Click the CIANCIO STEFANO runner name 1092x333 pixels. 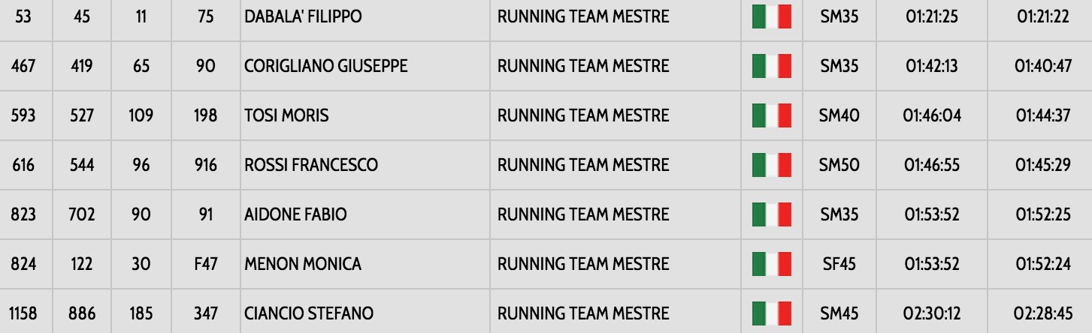(x=309, y=313)
